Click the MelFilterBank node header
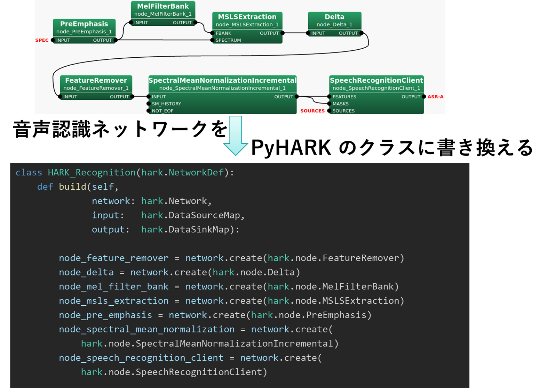Screen dimensions: 547x388 (x=163, y=6)
